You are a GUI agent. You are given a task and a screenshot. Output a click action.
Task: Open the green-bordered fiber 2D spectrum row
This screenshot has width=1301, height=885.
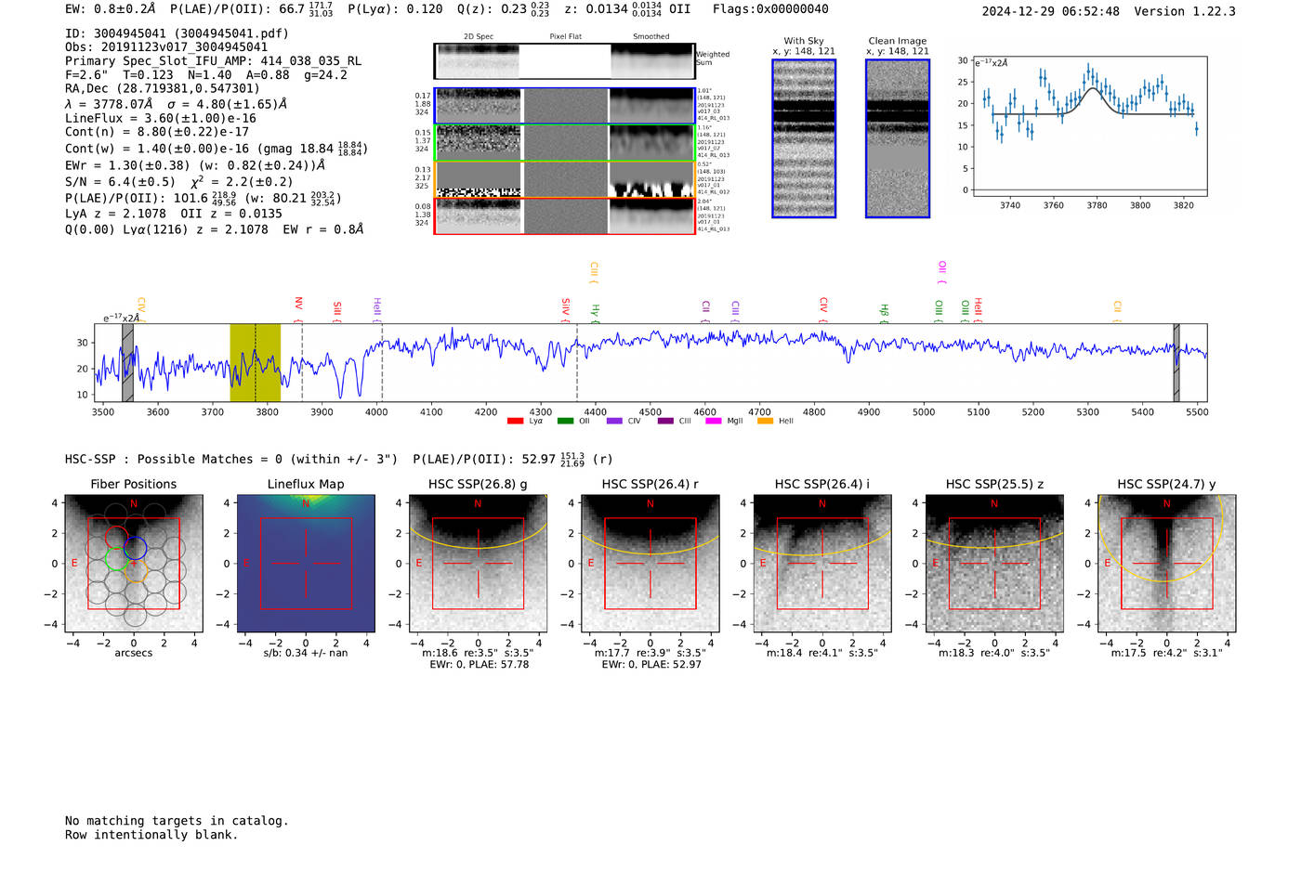pos(564,143)
